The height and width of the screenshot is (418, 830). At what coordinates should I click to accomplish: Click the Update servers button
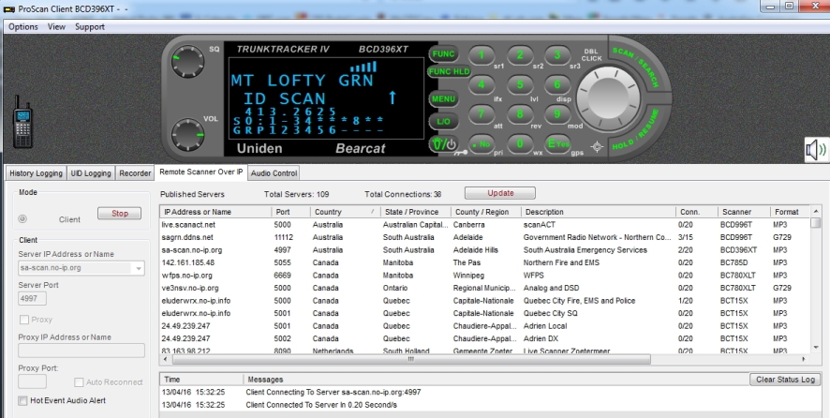(500, 193)
